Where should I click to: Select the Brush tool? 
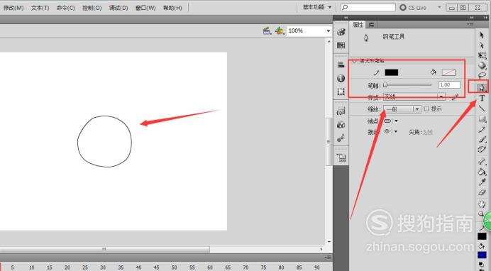482,140
